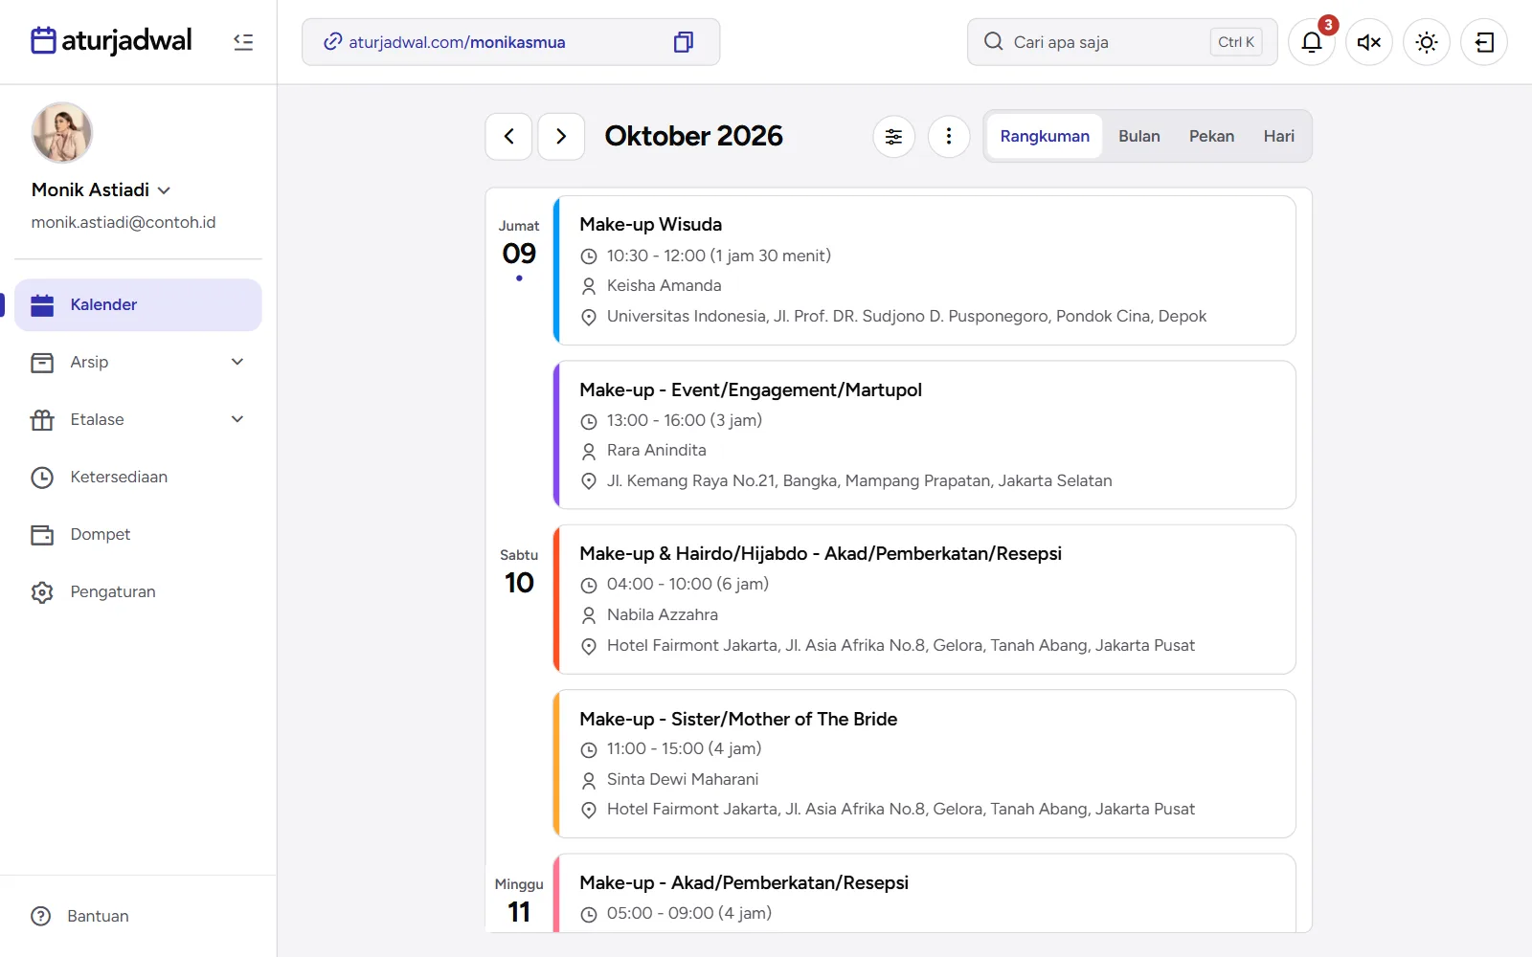Open the Make-up & Hairdo/Hijabdo event
Viewport: 1532px width, 957px height.
[925, 600]
